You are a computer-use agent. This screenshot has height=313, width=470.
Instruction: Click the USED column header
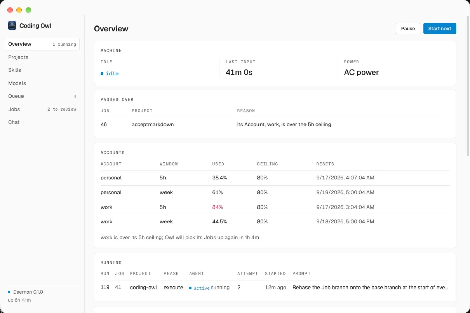click(218, 164)
